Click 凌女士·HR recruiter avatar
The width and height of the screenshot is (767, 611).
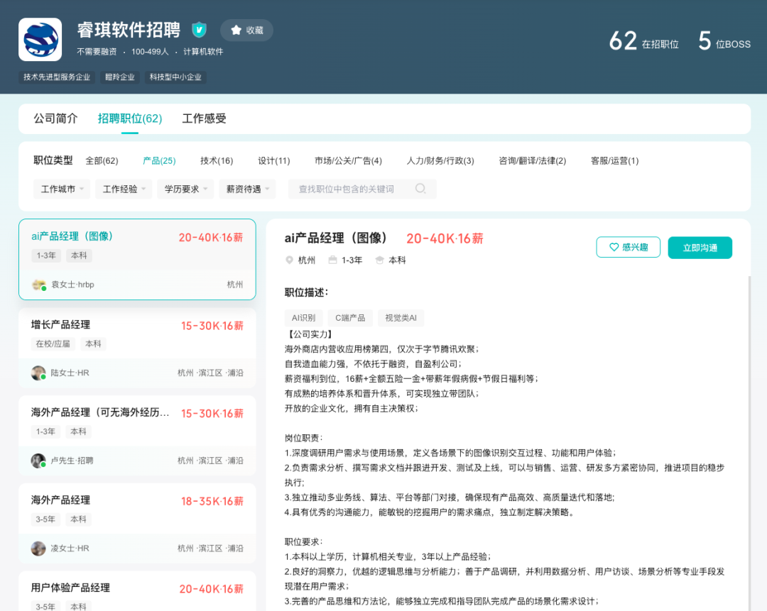click(x=38, y=549)
